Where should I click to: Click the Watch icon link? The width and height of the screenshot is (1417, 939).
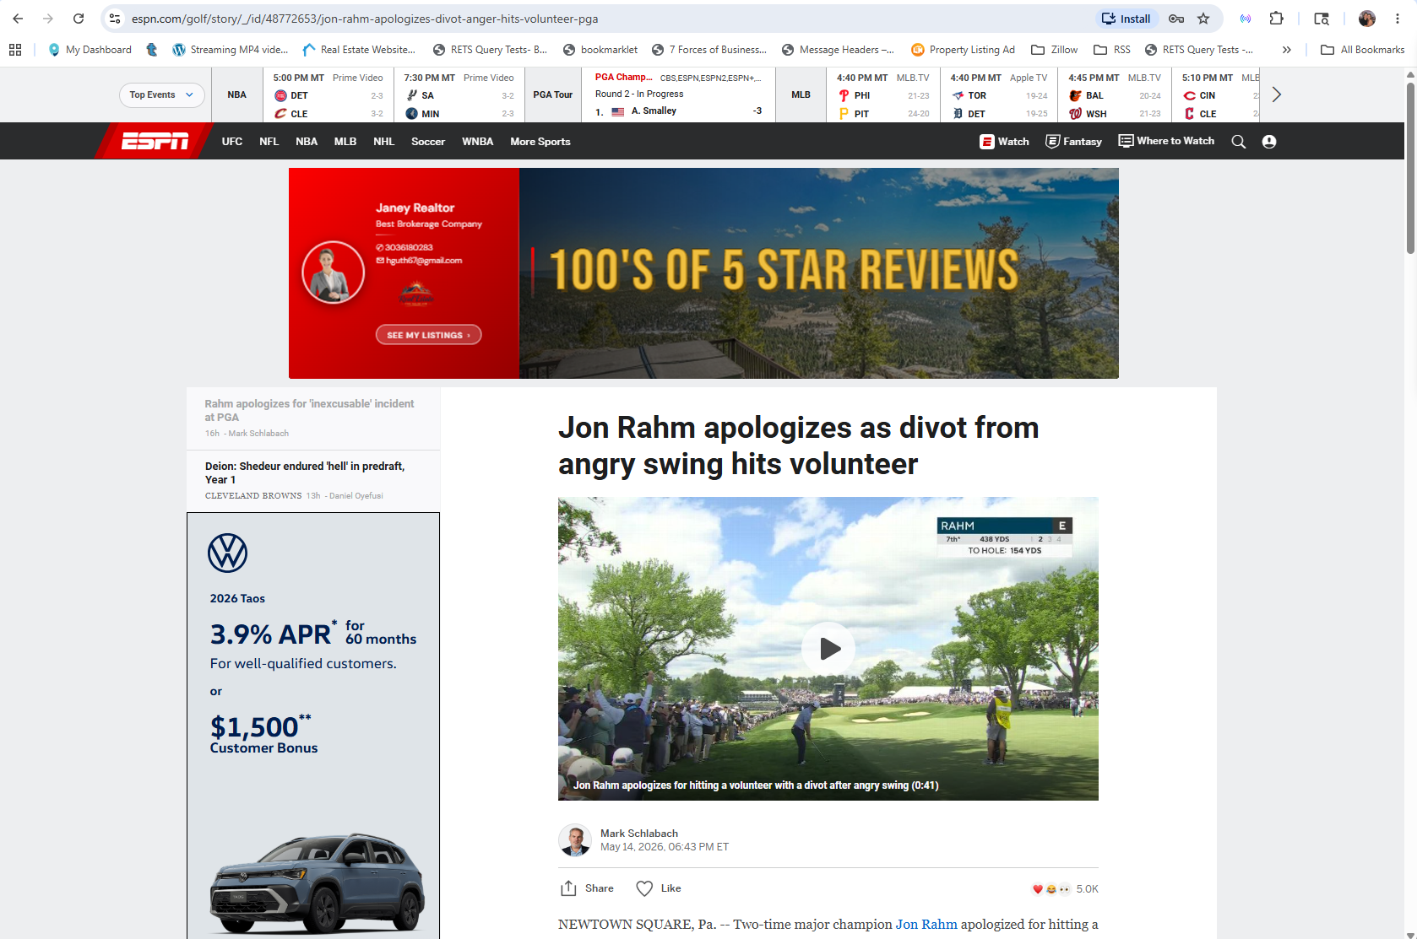coord(1004,142)
